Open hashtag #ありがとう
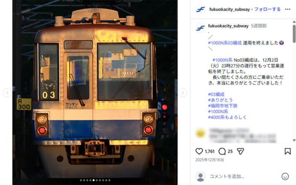 tap(220, 100)
